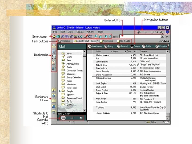This screenshot has height=144, width=192.
Task: Click the folder list scroll down arrow
Action: click(84, 111)
